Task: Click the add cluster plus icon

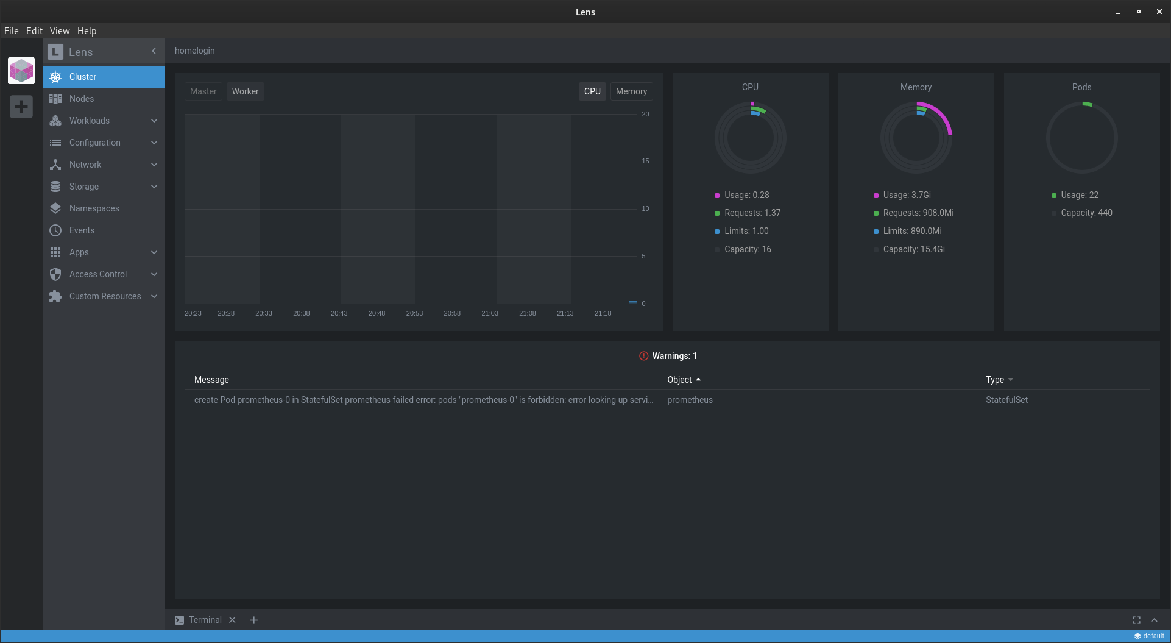Action: 21,106
